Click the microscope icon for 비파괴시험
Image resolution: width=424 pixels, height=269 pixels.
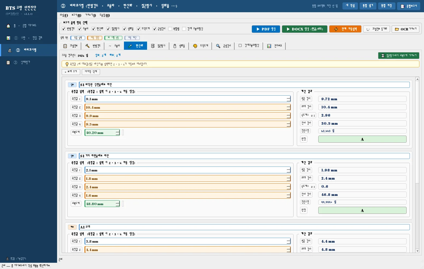[x=10, y=50]
